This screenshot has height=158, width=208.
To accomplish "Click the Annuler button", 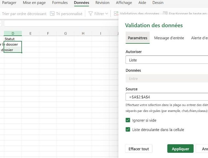I will (x=202, y=149).
